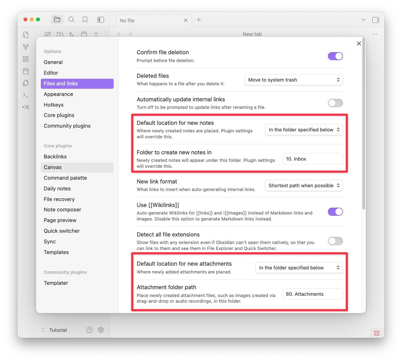Open Note composer plugin settings
The width and height of the screenshot is (402, 361).
click(x=77, y=210)
